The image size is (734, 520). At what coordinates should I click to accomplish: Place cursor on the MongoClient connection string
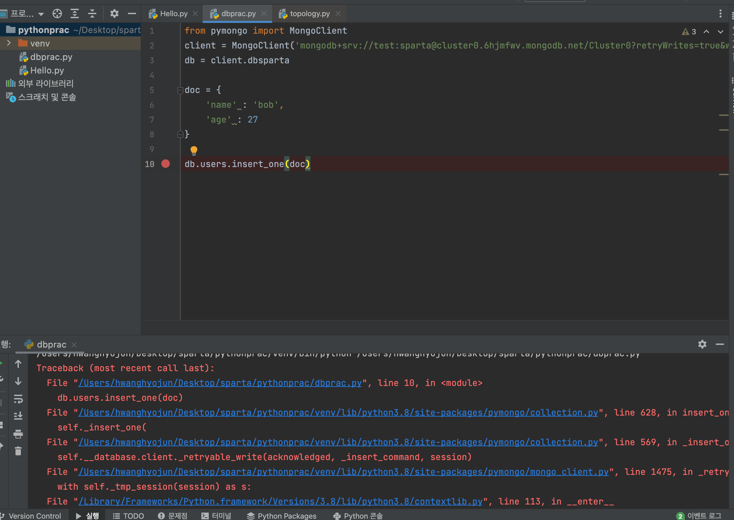512,45
